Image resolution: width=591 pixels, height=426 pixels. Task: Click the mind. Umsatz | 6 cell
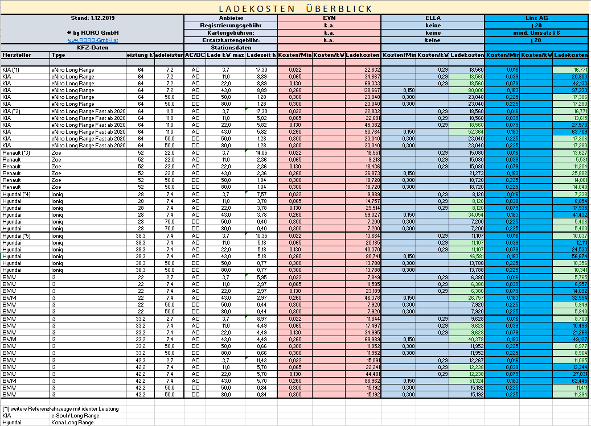536,33
